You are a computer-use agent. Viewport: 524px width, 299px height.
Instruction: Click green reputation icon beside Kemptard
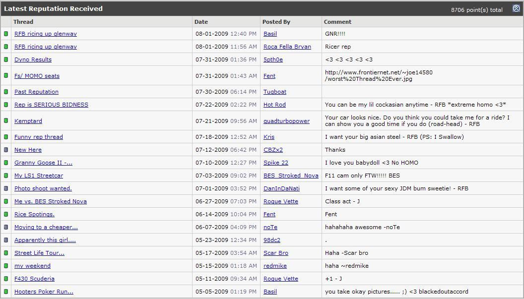(x=6, y=121)
